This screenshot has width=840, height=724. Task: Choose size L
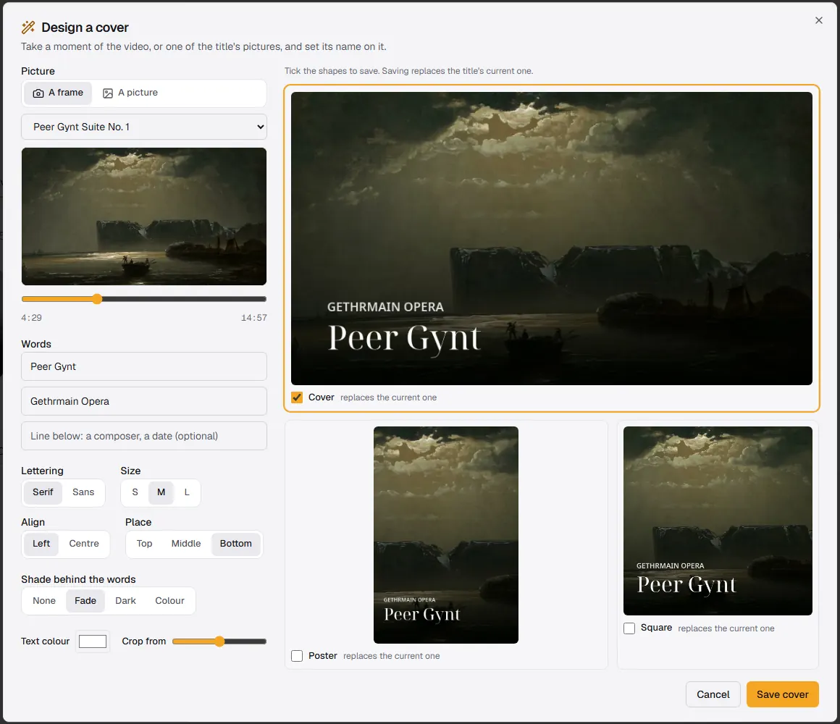[187, 492]
